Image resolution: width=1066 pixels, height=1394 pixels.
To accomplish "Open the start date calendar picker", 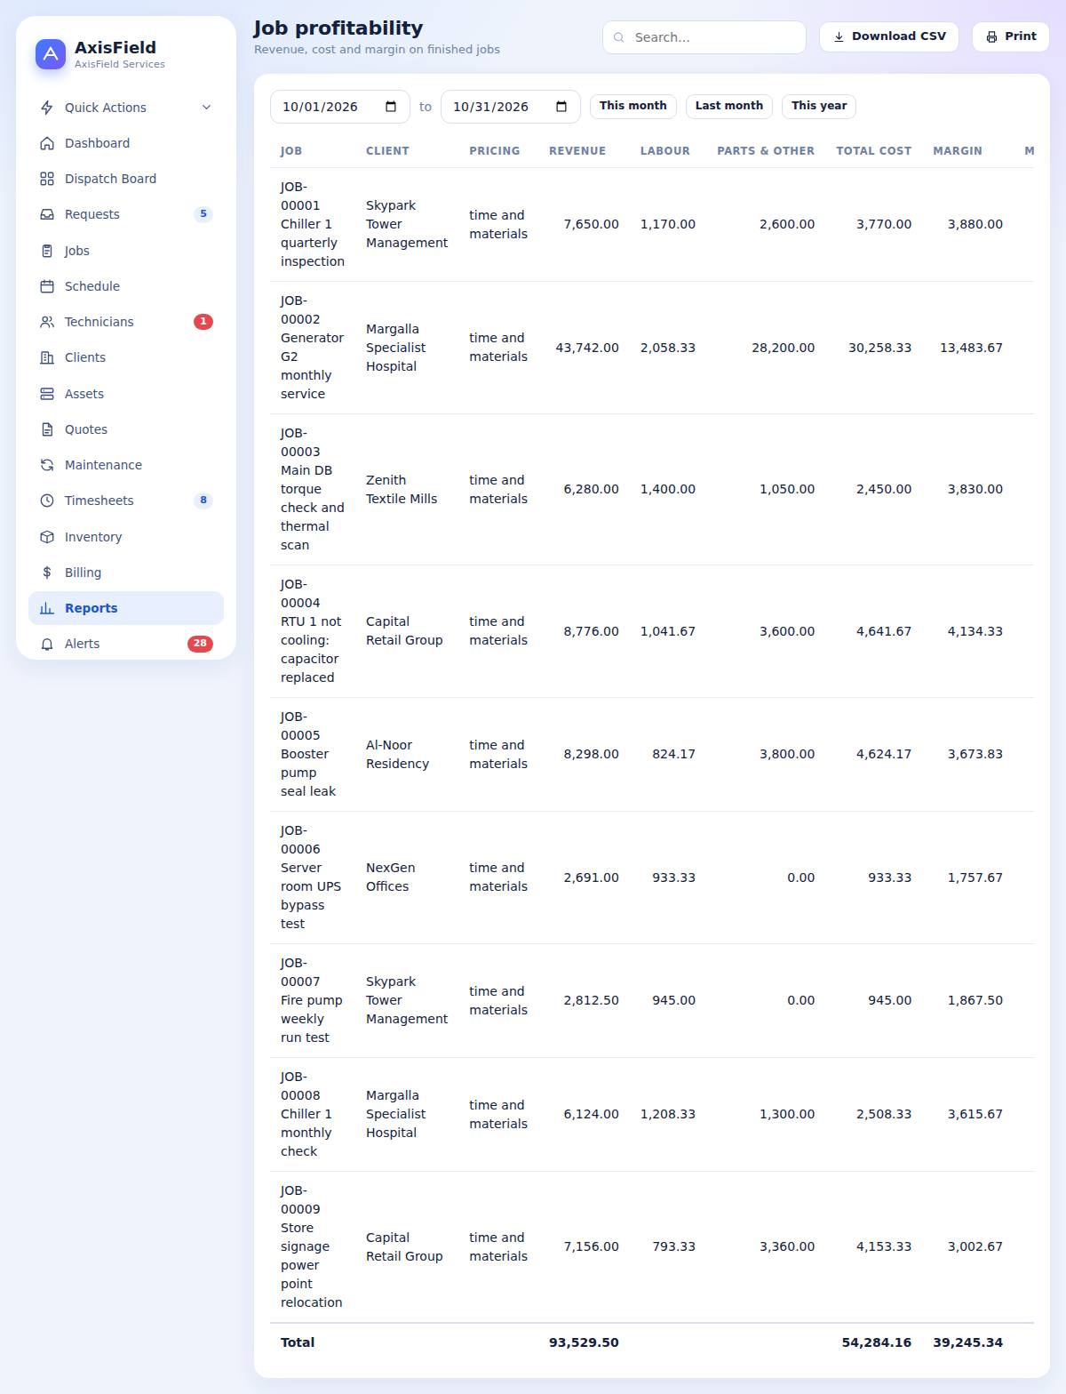I will point(391,107).
